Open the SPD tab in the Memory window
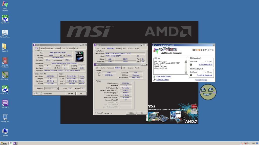The image size is (259, 145). point(124,68)
